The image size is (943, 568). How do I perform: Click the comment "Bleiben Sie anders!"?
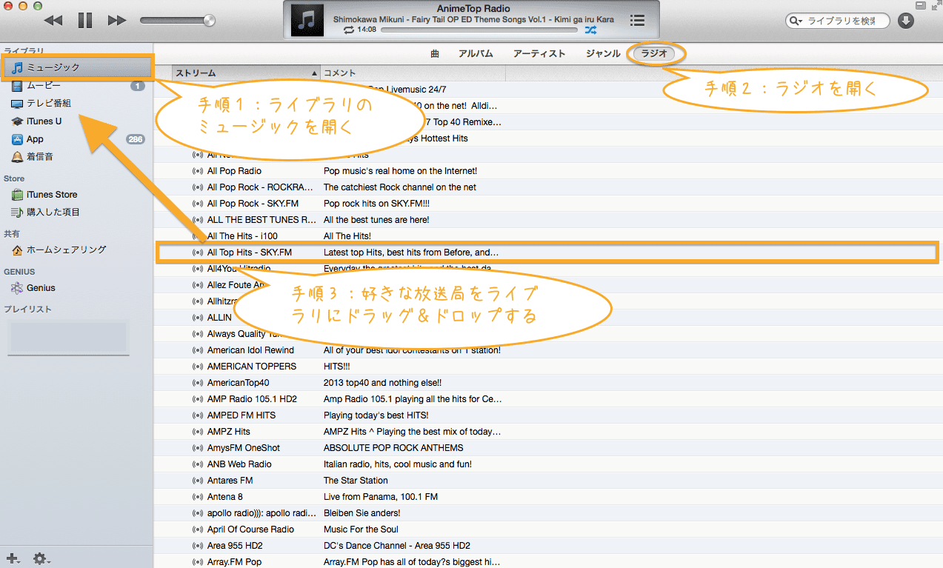coord(361,513)
